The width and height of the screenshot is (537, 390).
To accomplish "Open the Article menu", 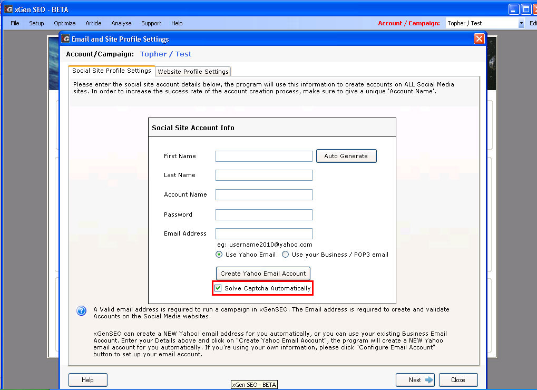I will coord(93,23).
